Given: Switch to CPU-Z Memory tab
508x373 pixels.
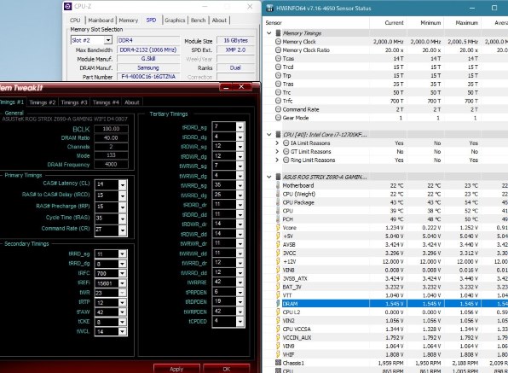Looking at the screenshot, I should 129,20.
